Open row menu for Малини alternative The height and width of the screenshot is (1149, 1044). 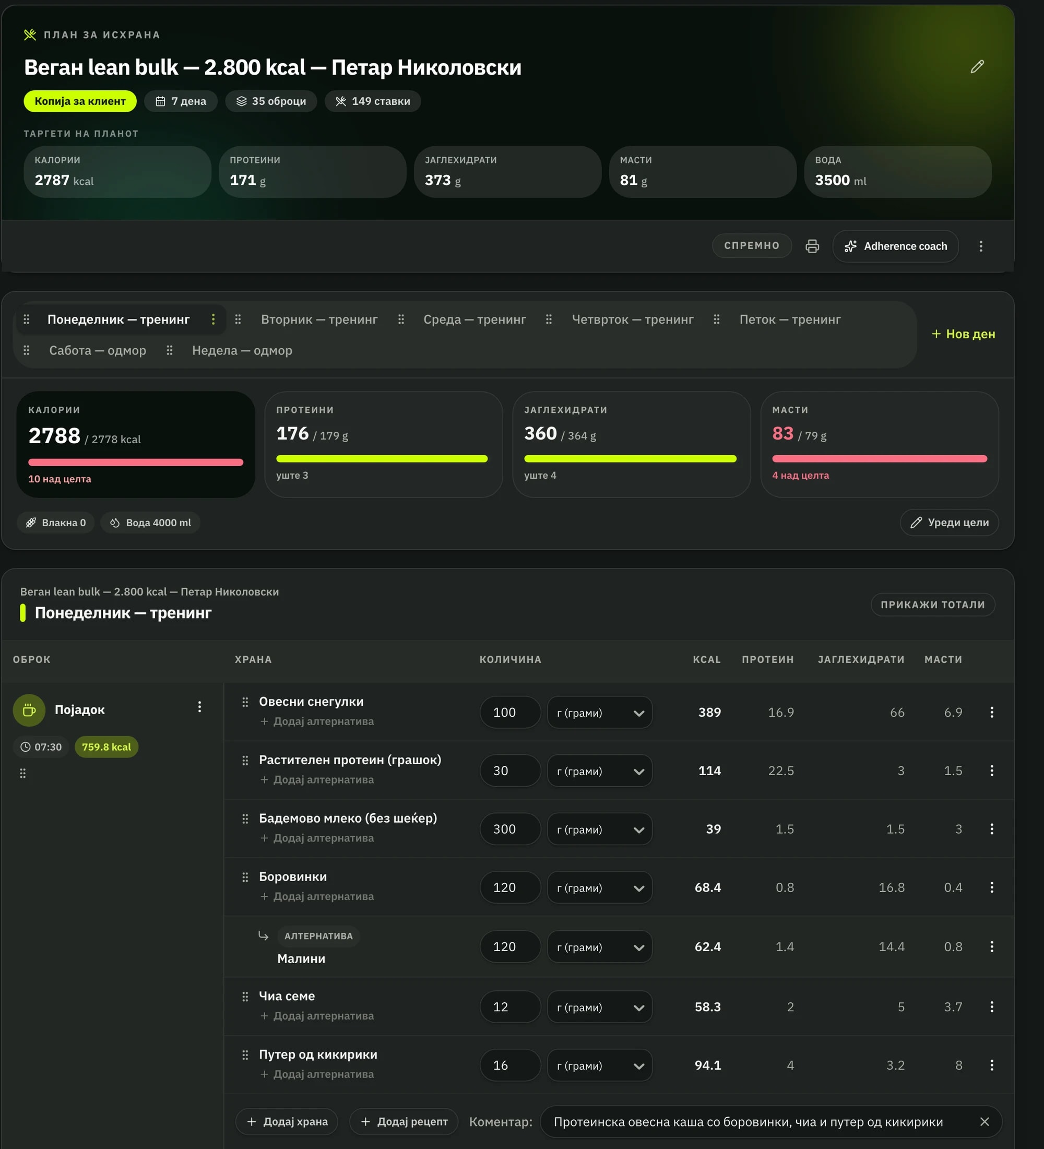[992, 946]
